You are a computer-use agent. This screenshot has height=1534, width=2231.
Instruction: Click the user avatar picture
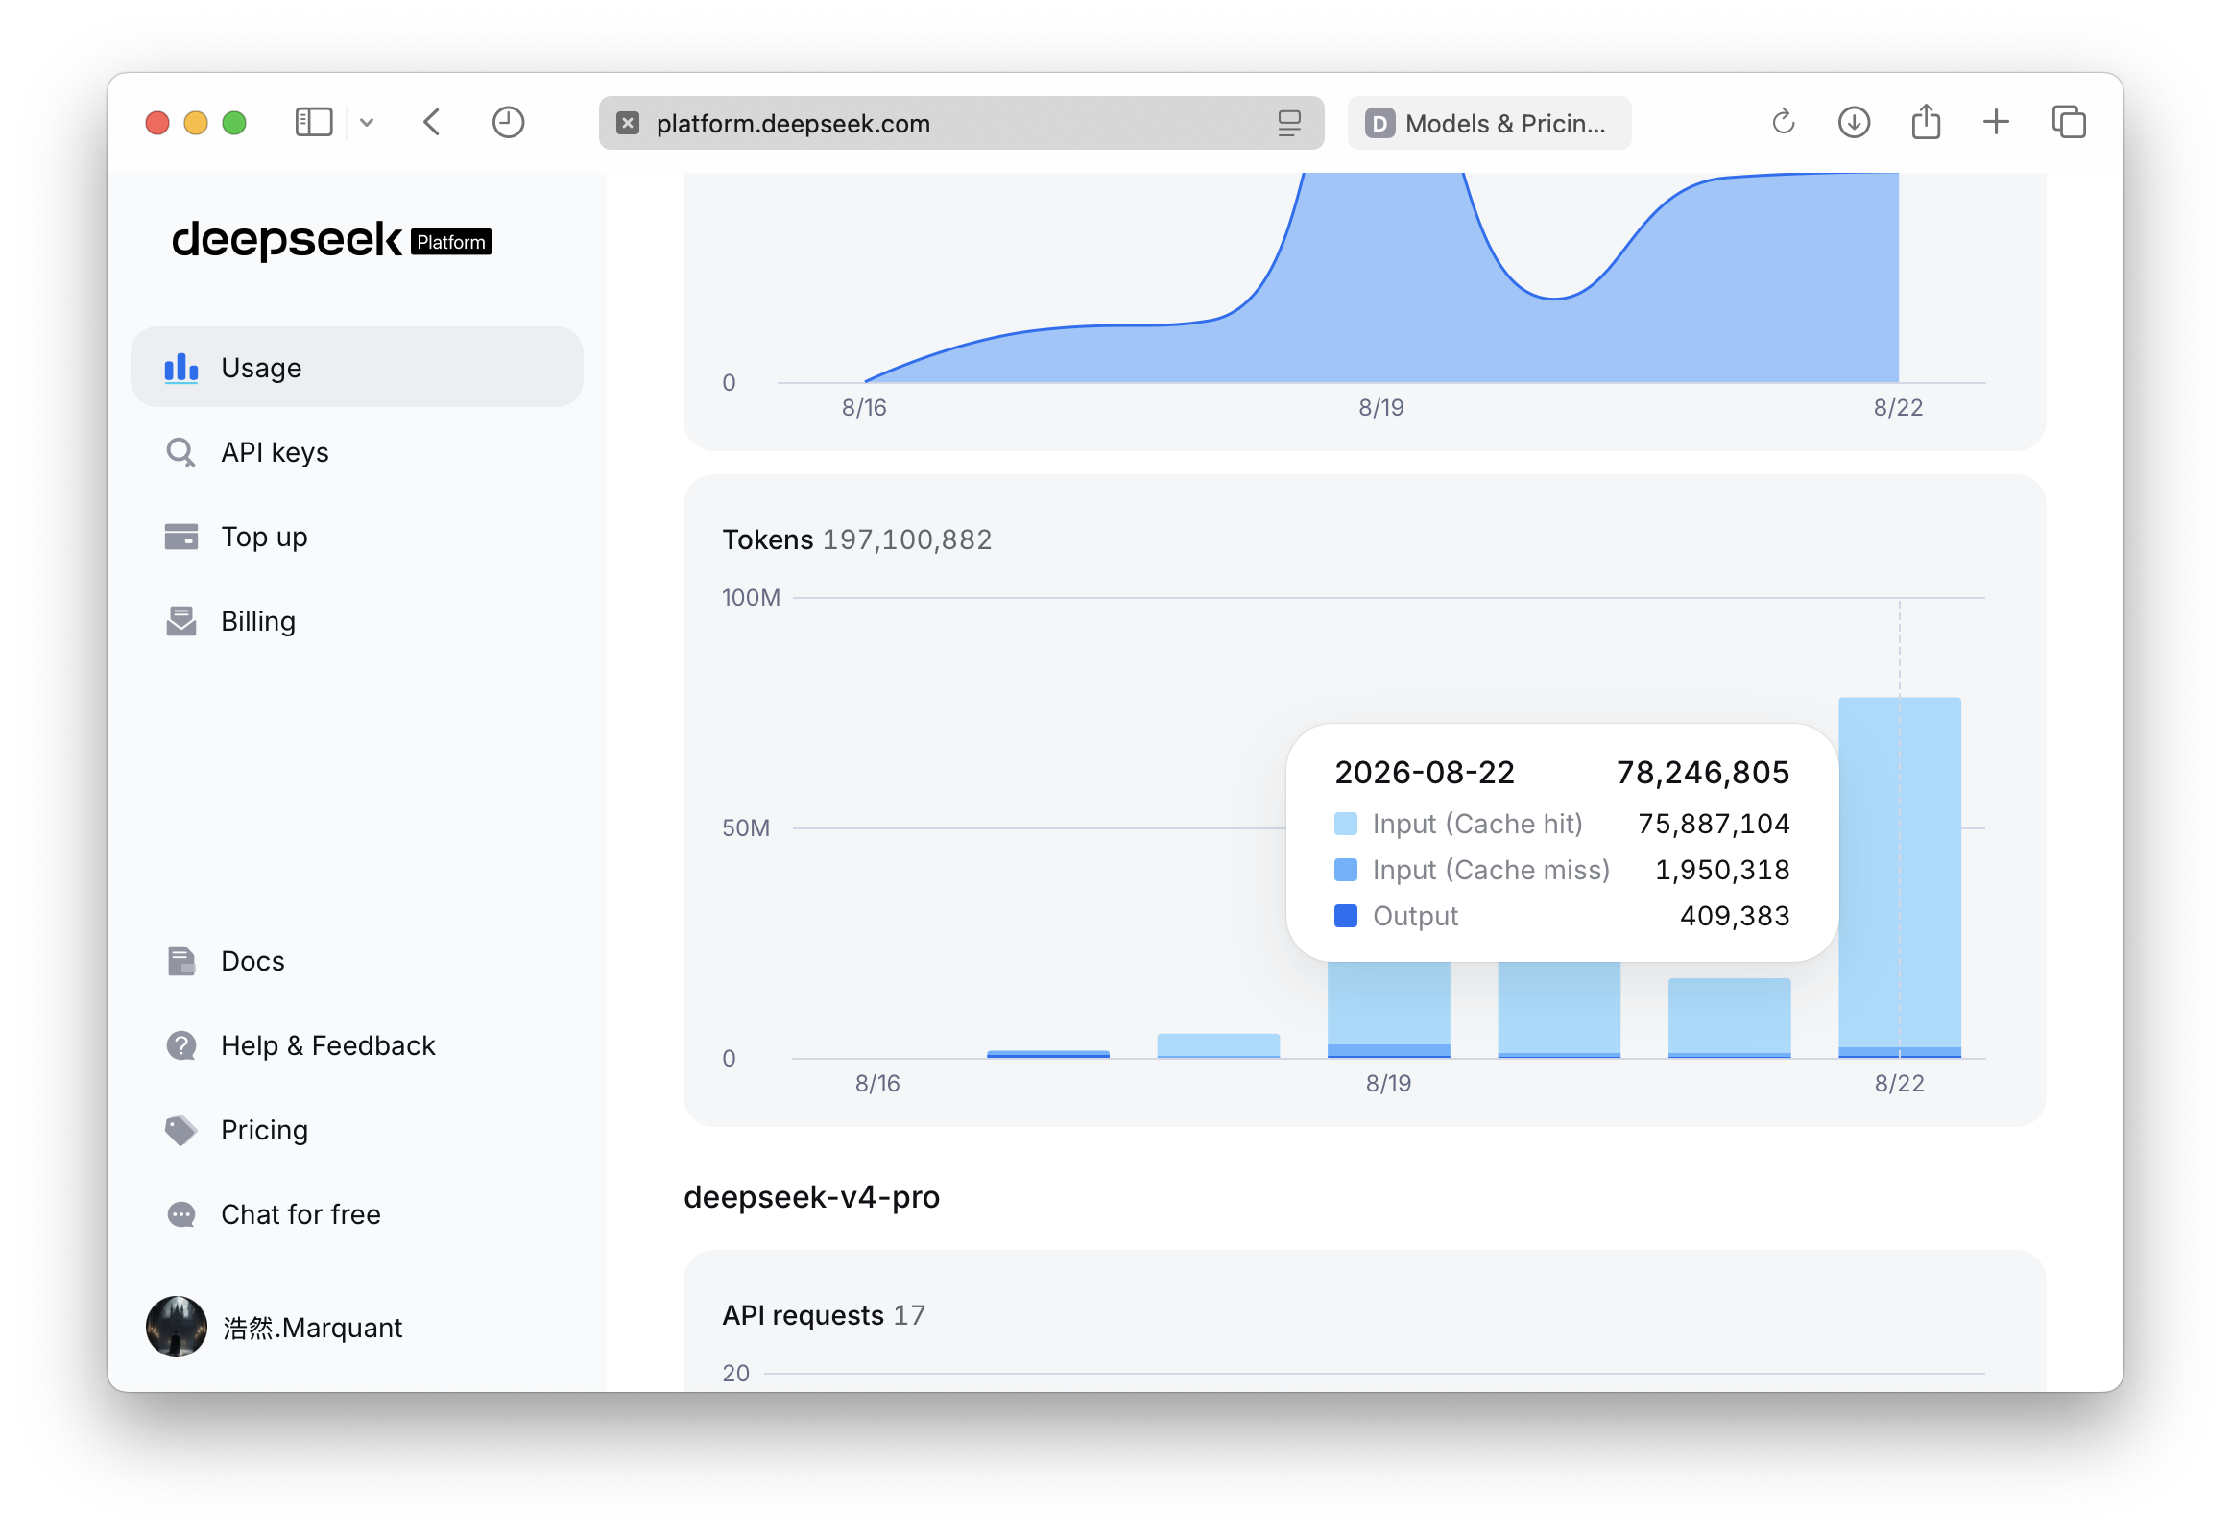coord(176,1327)
